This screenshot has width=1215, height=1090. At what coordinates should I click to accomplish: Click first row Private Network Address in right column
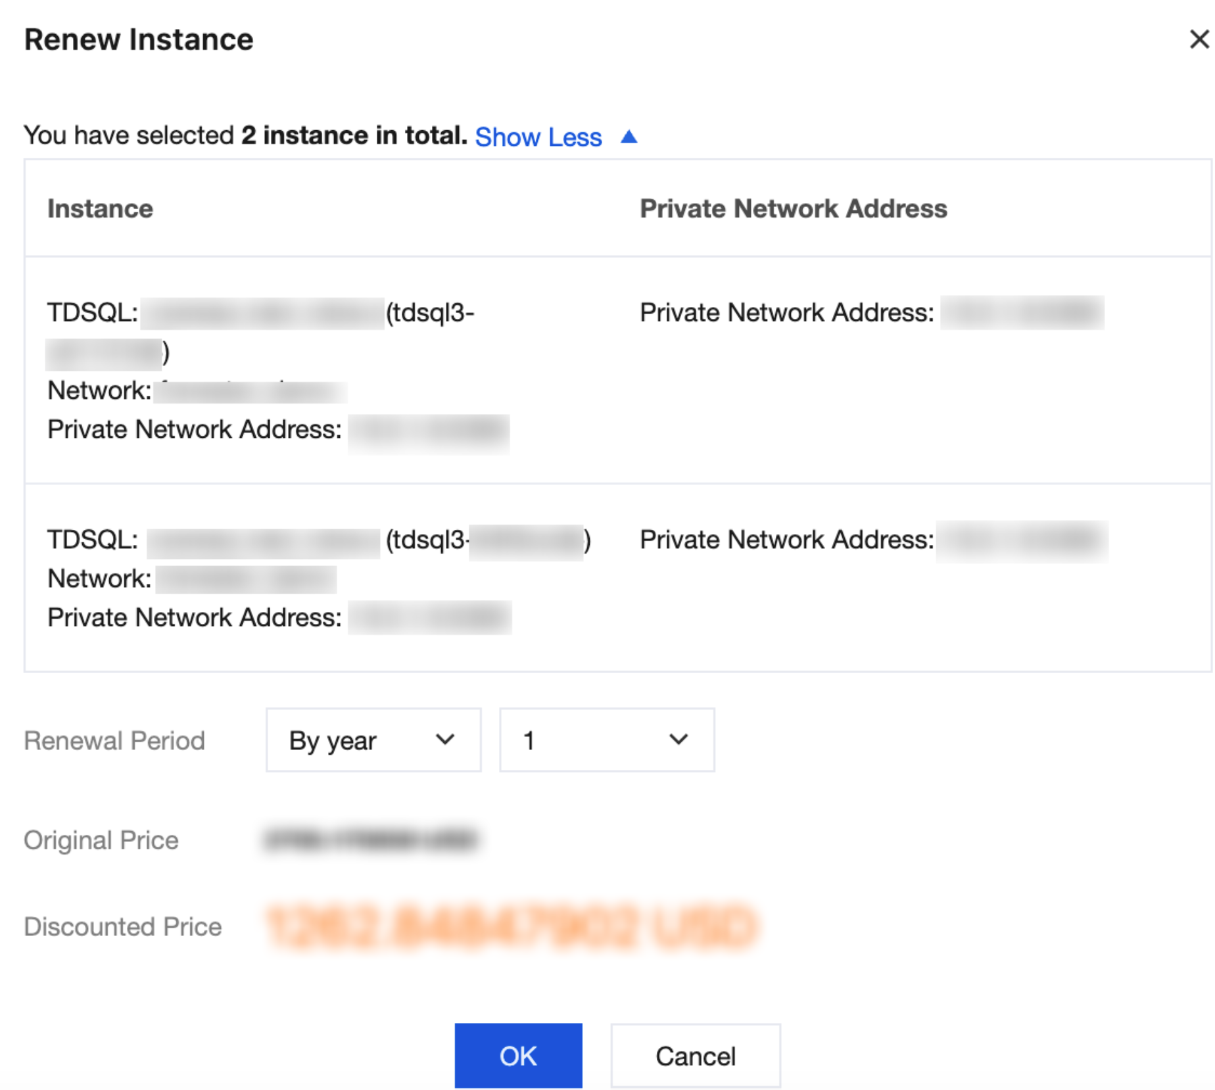point(1022,313)
